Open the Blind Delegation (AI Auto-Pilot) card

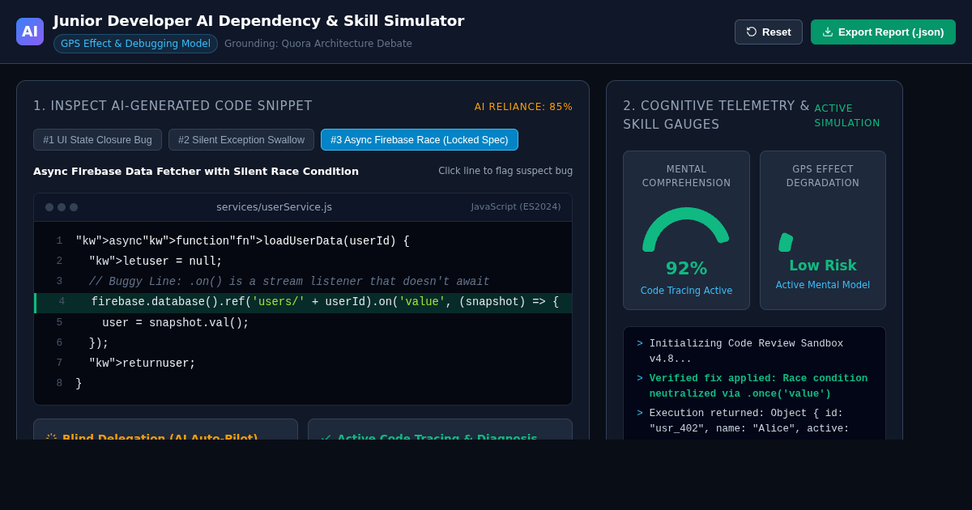click(165, 430)
